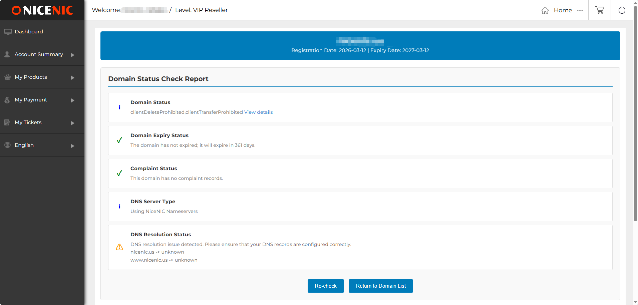638x305 pixels.
Task: Open the shopping cart icon
Action: [x=599, y=10]
